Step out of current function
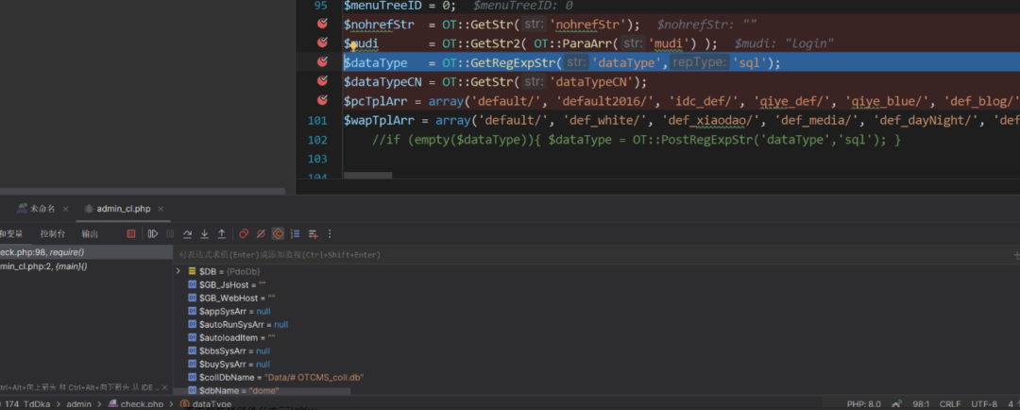Image resolution: width=1020 pixels, height=410 pixels. (x=221, y=233)
